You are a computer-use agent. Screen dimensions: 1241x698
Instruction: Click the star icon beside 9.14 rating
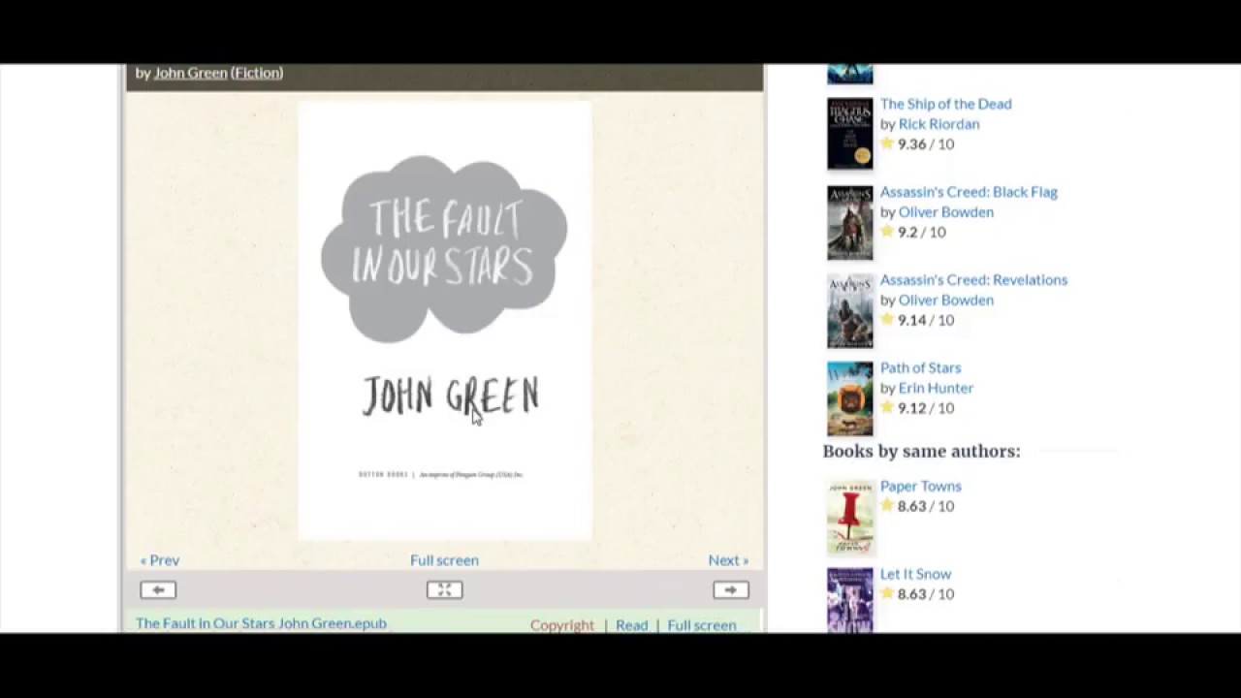pos(887,319)
